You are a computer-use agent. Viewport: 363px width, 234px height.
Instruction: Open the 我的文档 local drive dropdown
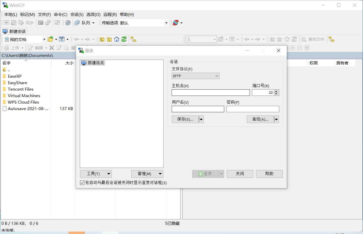click(x=44, y=39)
